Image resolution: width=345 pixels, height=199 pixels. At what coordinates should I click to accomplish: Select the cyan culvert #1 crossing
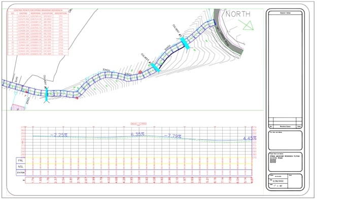[47, 95]
